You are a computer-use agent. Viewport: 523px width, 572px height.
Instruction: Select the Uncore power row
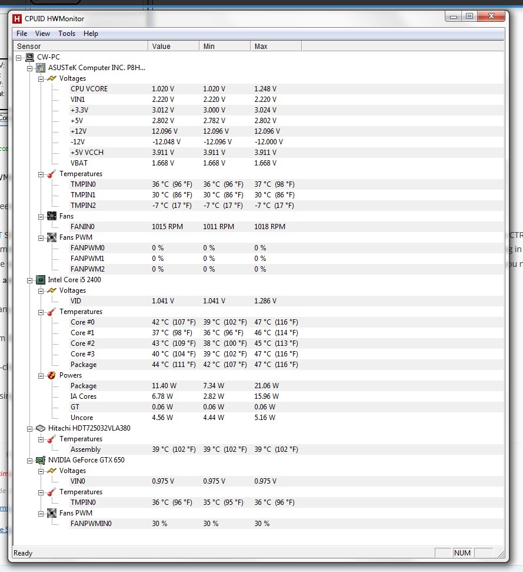287,418
